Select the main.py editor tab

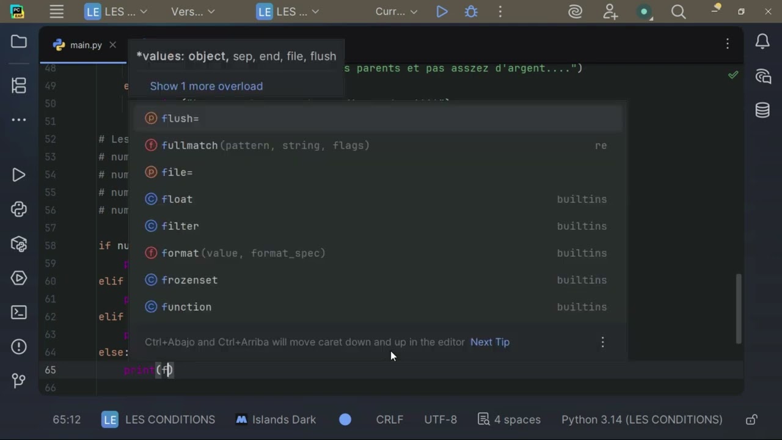pos(86,45)
